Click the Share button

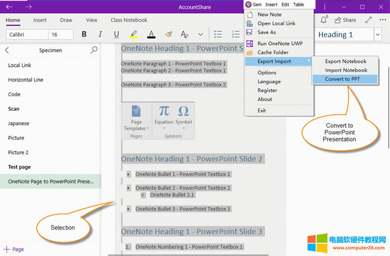coord(346,20)
